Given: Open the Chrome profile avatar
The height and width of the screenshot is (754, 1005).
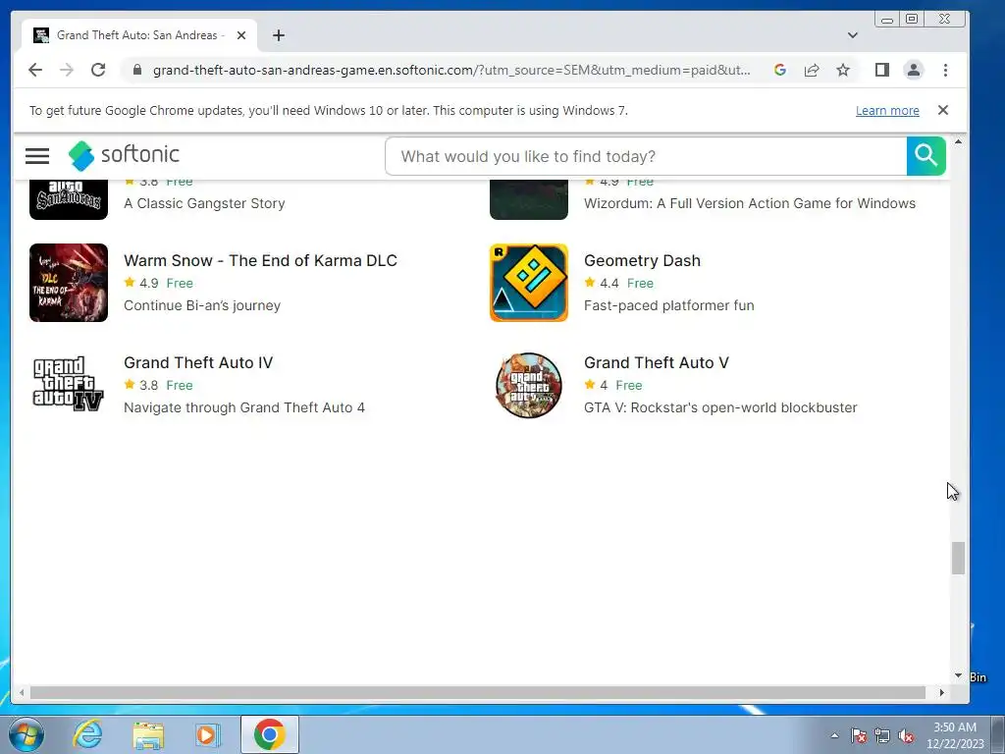Looking at the screenshot, I should click(x=914, y=70).
